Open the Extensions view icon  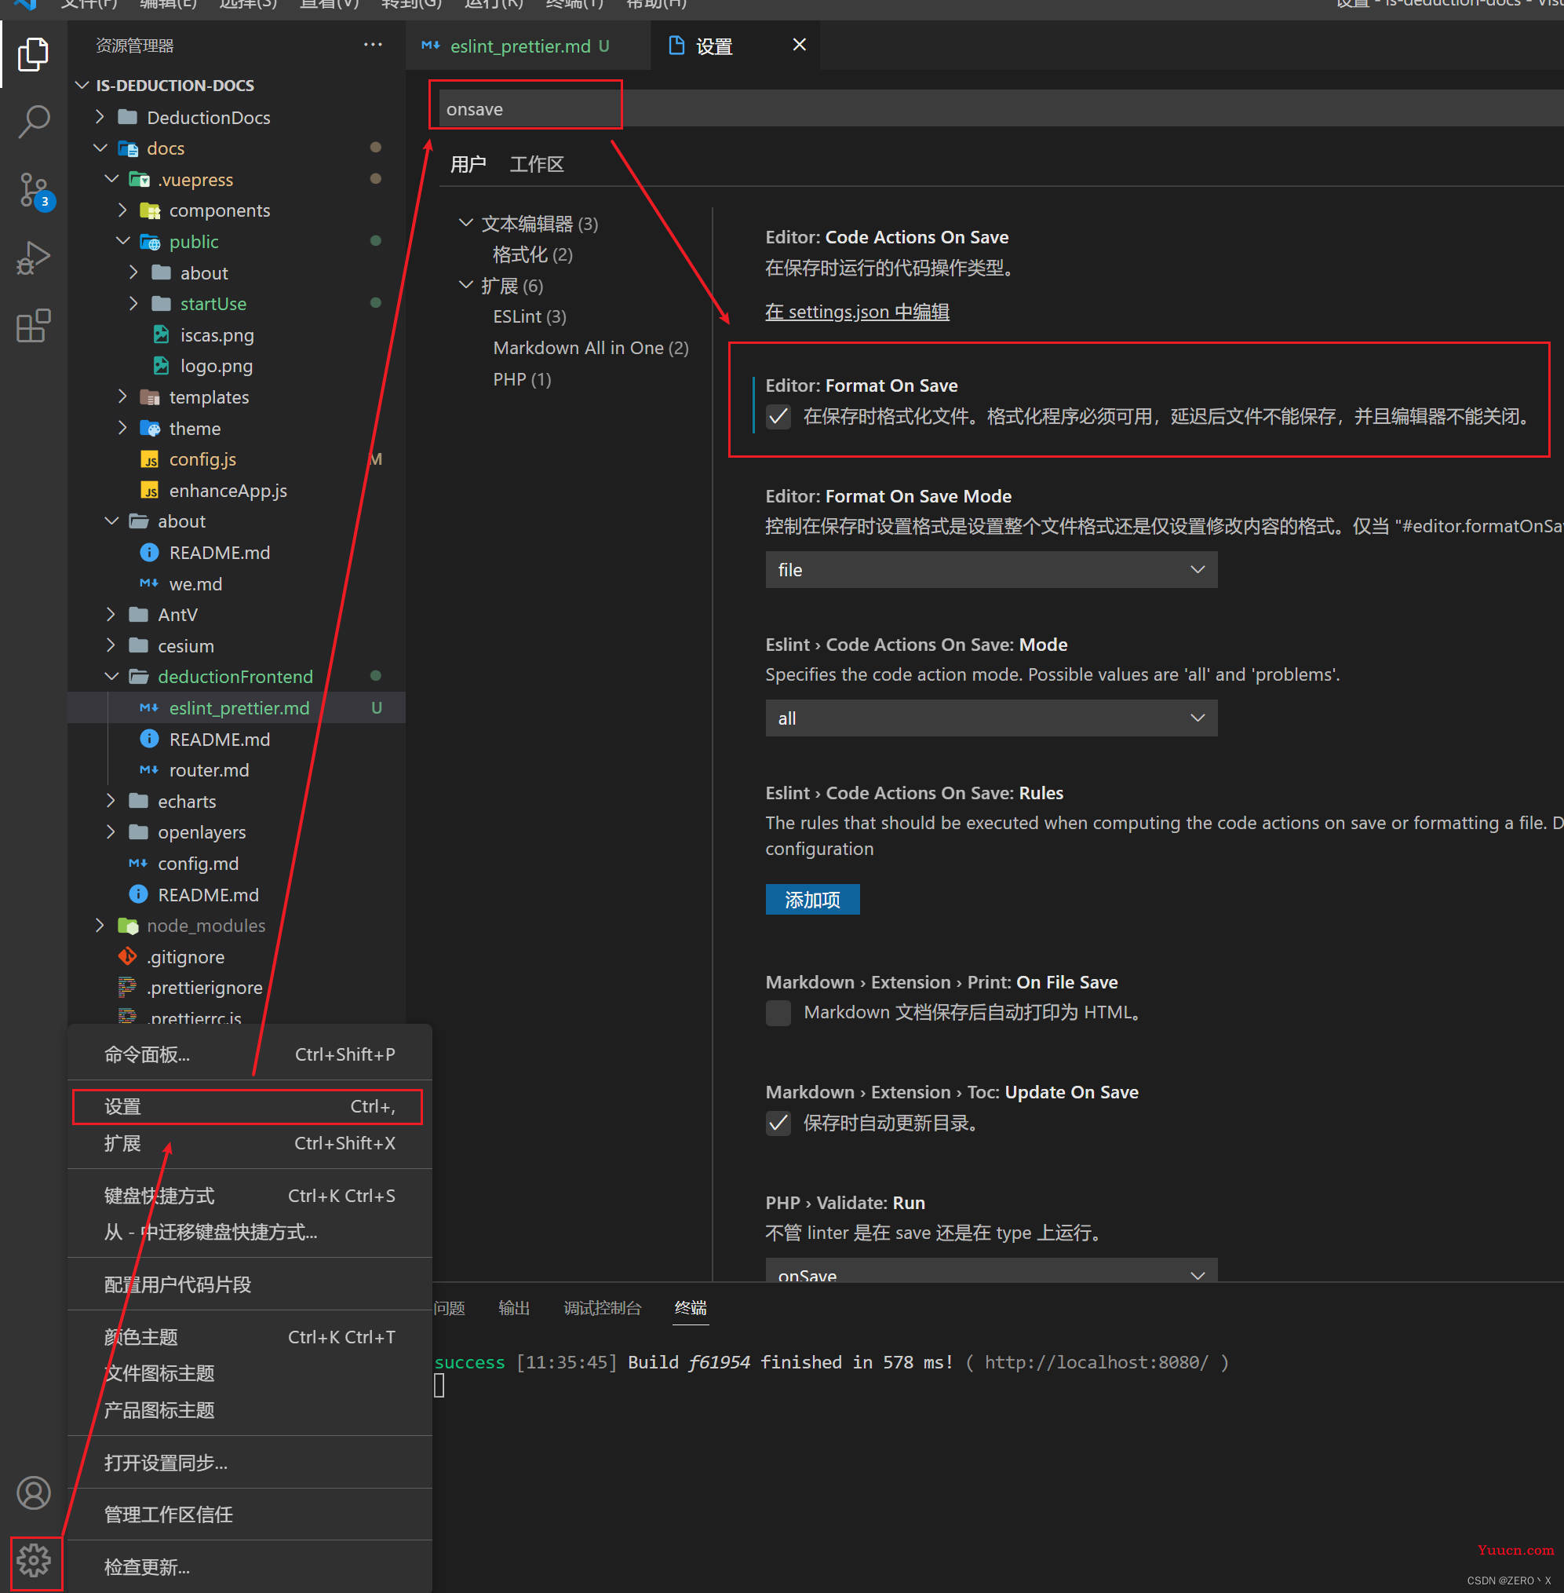pyautogui.click(x=33, y=327)
